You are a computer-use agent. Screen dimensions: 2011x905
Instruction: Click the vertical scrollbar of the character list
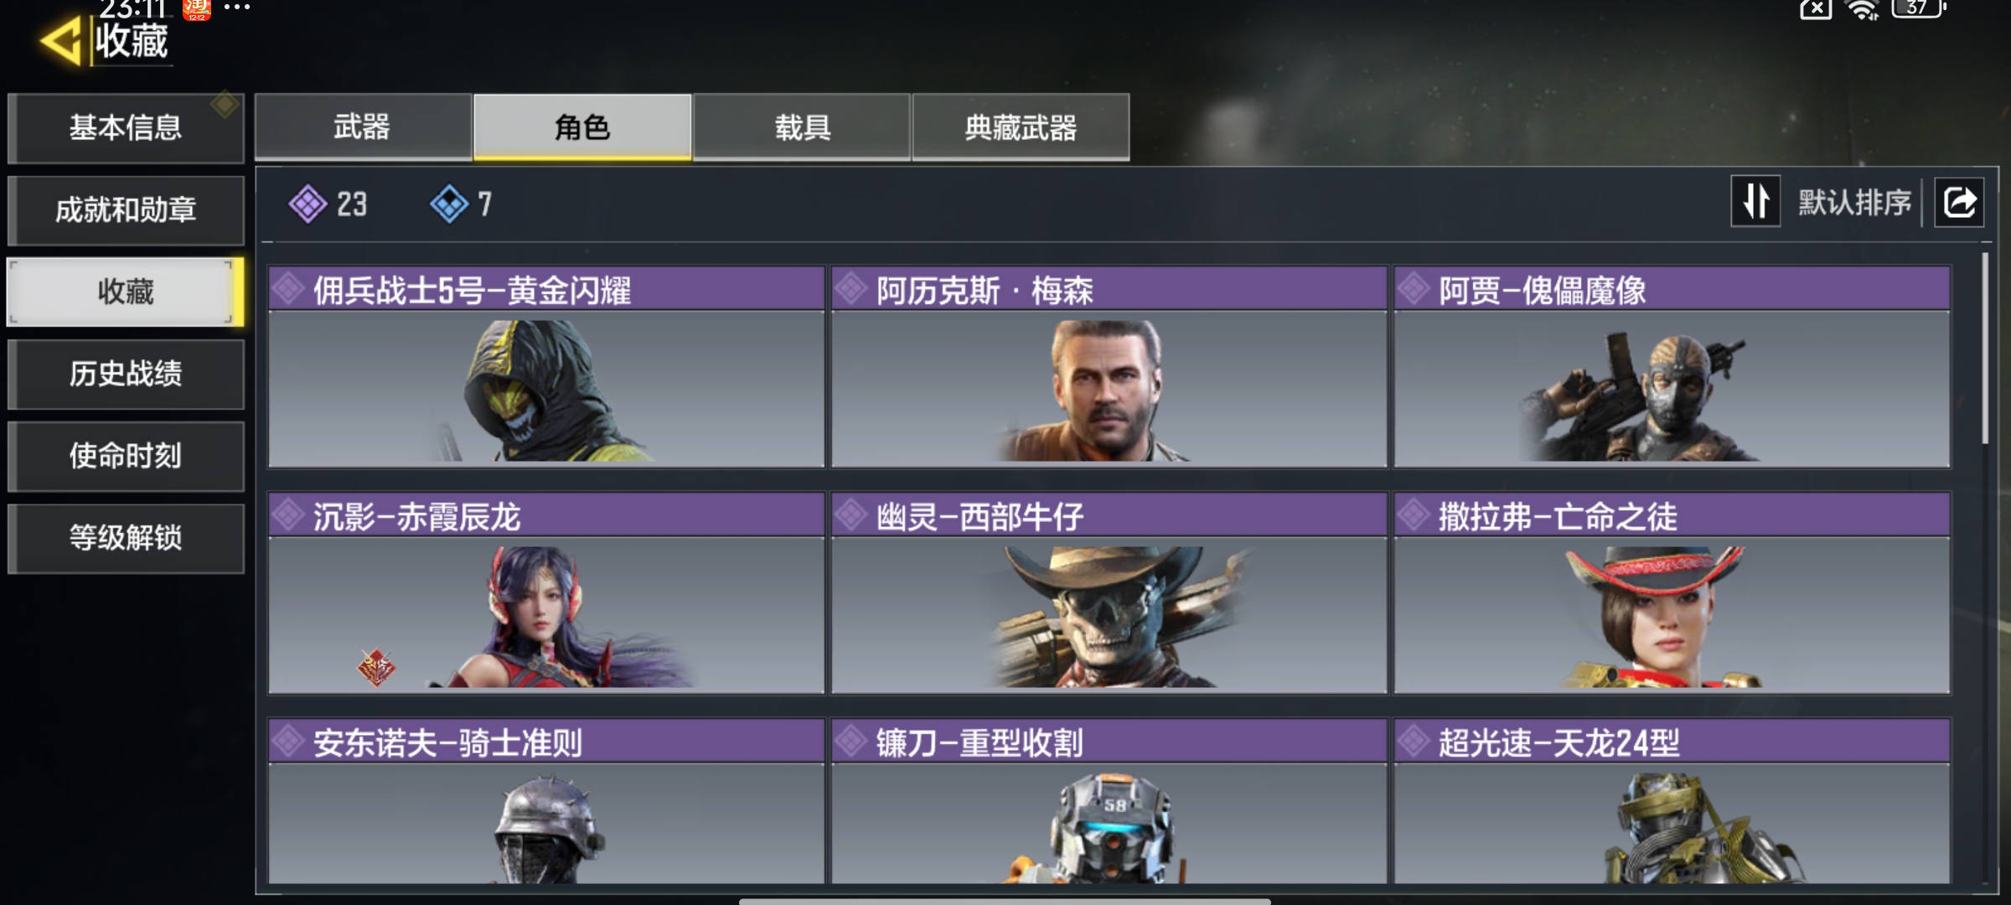click(1985, 348)
